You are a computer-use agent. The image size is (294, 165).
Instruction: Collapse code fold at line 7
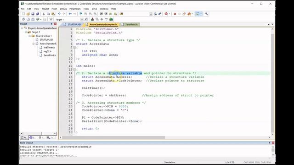coord(74,48)
